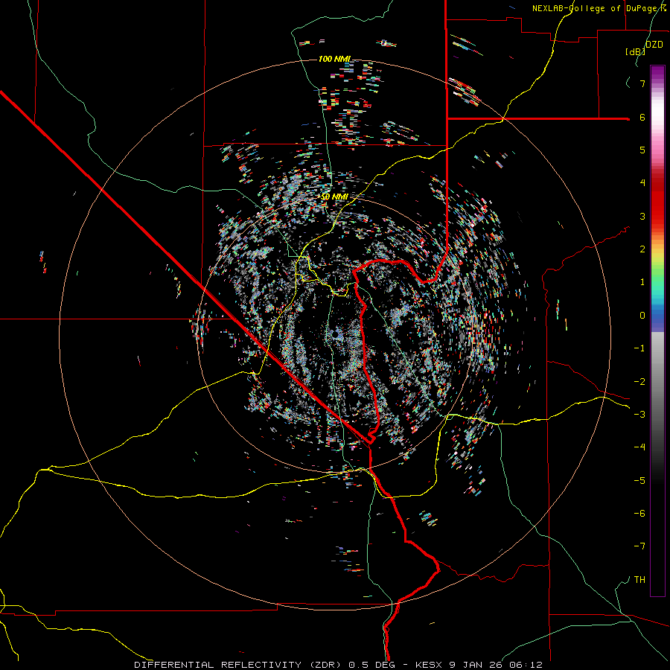Click the -3 value on the color scale

pyautogui.click(x=639, y=414)
